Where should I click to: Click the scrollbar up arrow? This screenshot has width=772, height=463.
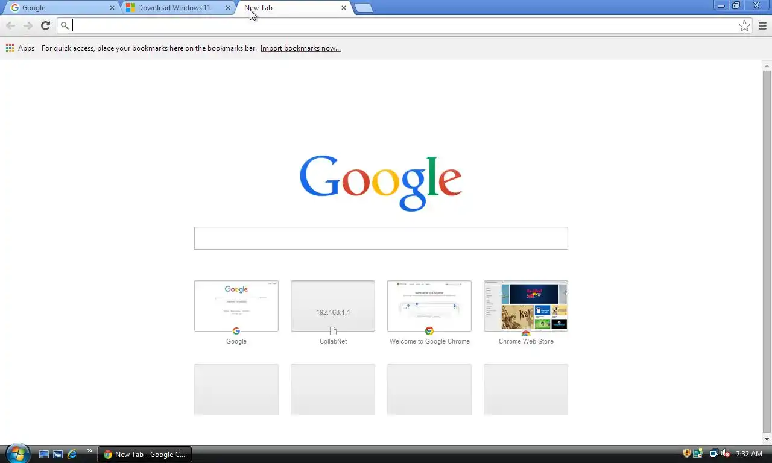[x=767, y=65]
